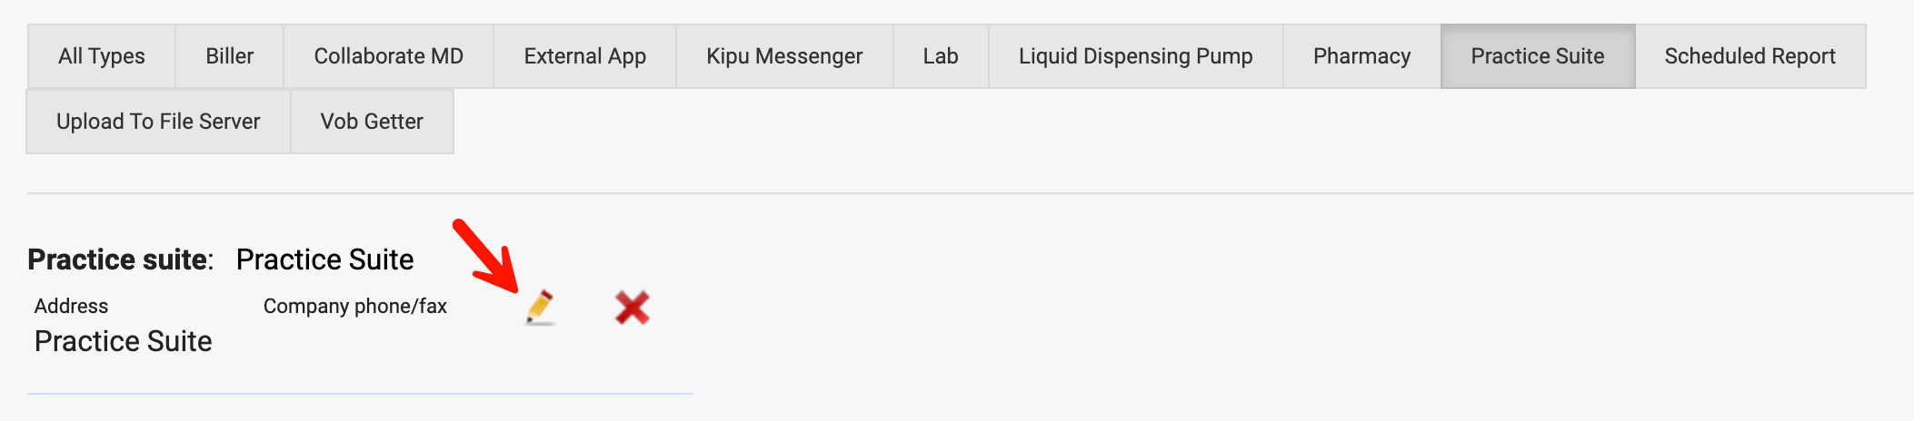Click the Company phone/fax label
The height and width of the screenshot is (421, 1914).
point(355,307)
